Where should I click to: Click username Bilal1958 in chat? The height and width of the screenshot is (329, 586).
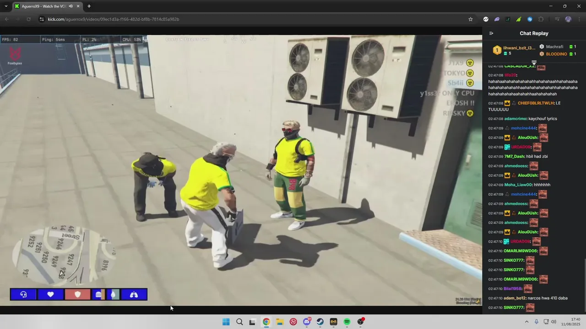pyautogui.click(x=513, y=289)
